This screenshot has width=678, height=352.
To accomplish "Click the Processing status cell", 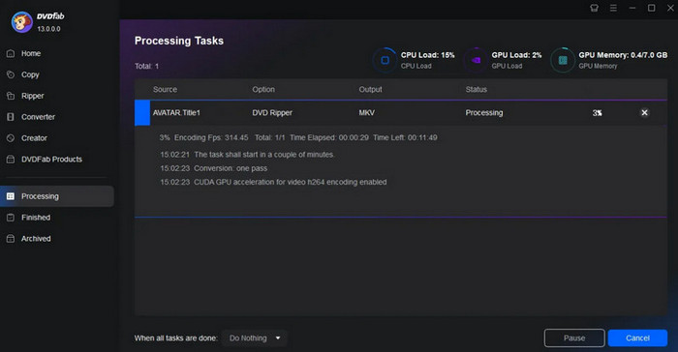I will [x=484, y=113].
